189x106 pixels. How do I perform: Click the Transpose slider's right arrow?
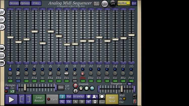click(x=134, y=89)
